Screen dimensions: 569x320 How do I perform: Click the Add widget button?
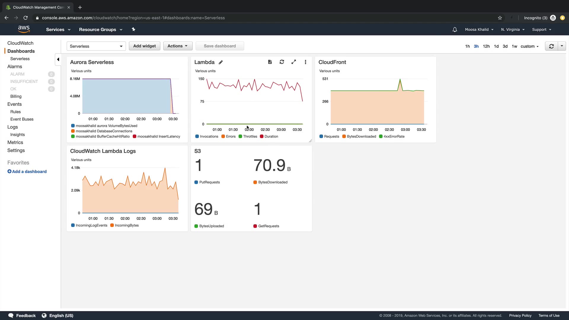tap(144, 46)
